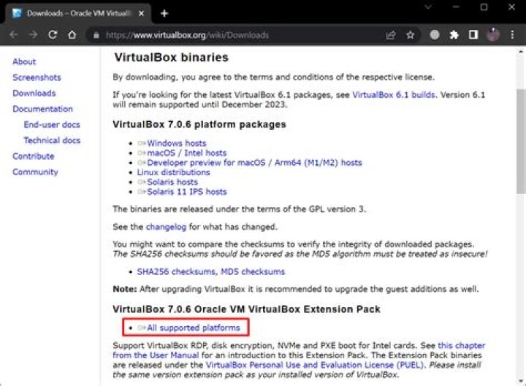Bookmark this page with the star icon
This screenshot has width=526, height=386.
click(411, 35)
